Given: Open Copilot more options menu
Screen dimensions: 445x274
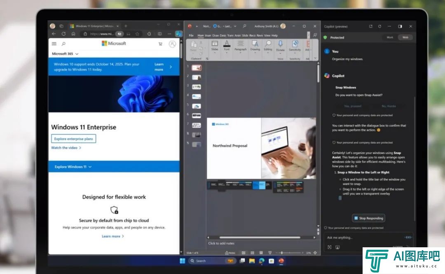Looking at the screenshot, I should 389,26.
